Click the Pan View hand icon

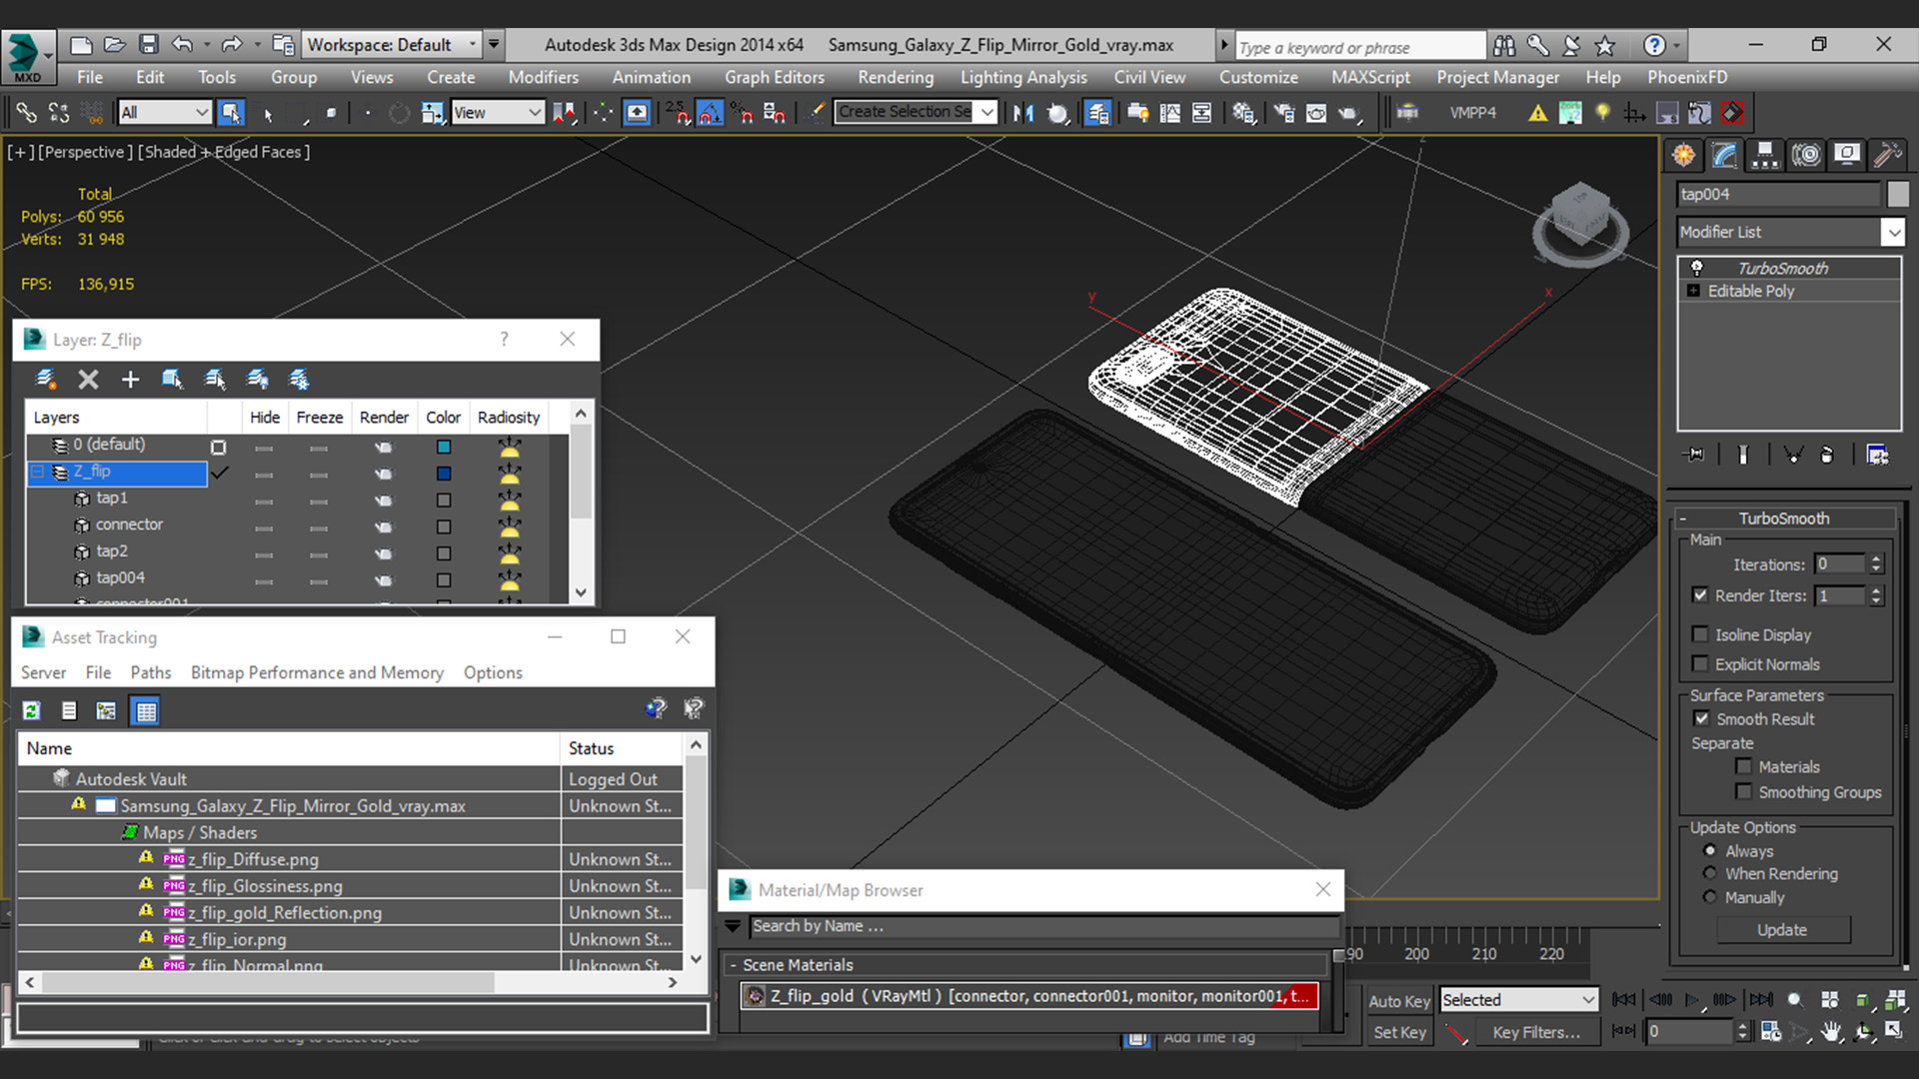tap(1831, 1032)
